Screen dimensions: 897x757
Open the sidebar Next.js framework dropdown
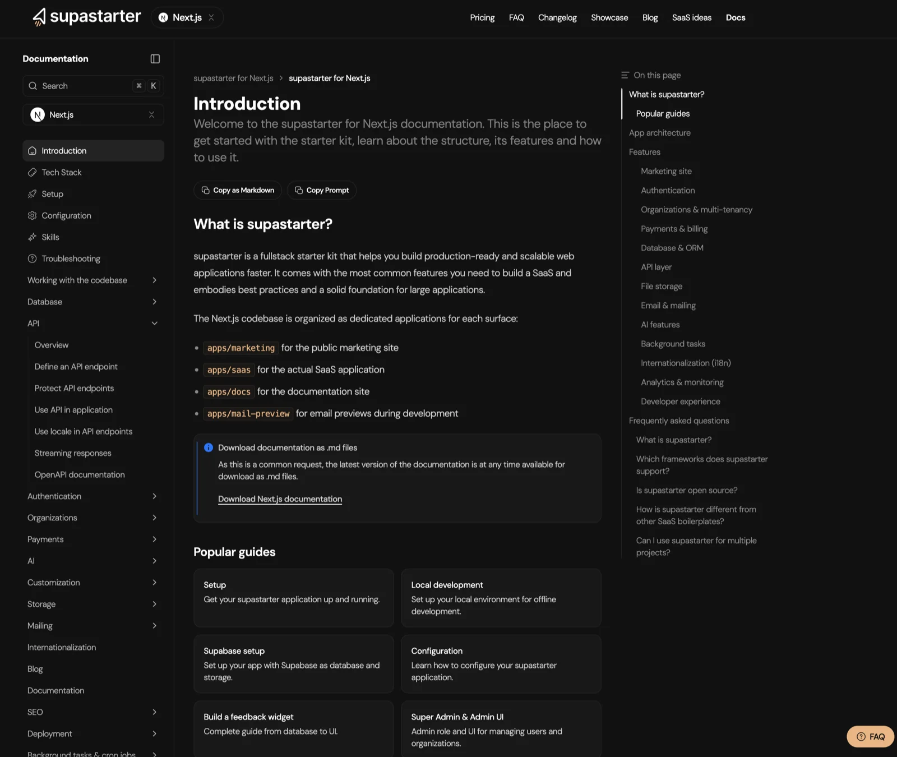click(x=93, y=115)
